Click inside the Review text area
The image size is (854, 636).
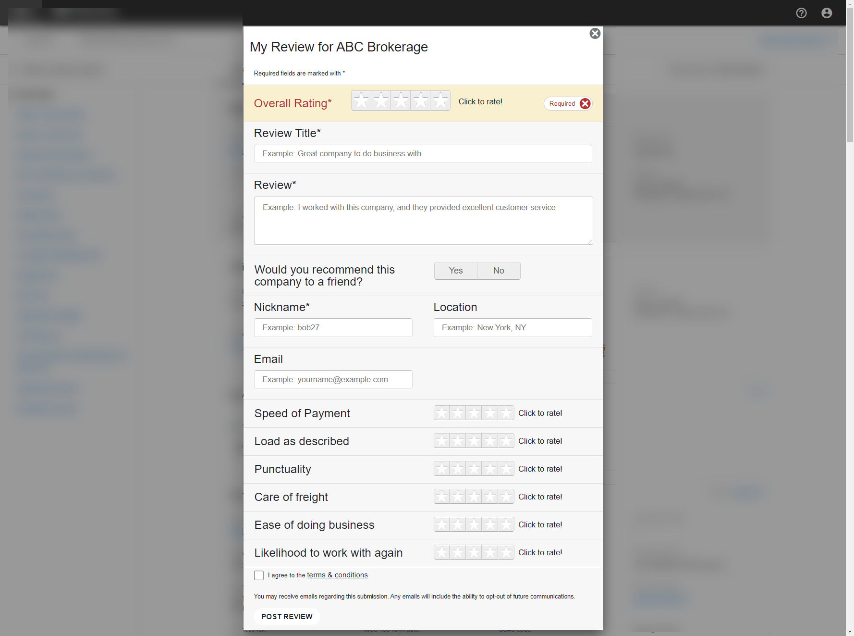(x=423, y=220)
